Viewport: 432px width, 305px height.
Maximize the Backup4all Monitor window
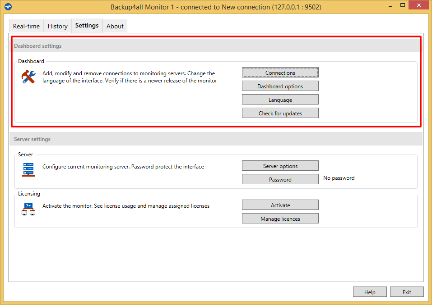click(403, 5)
